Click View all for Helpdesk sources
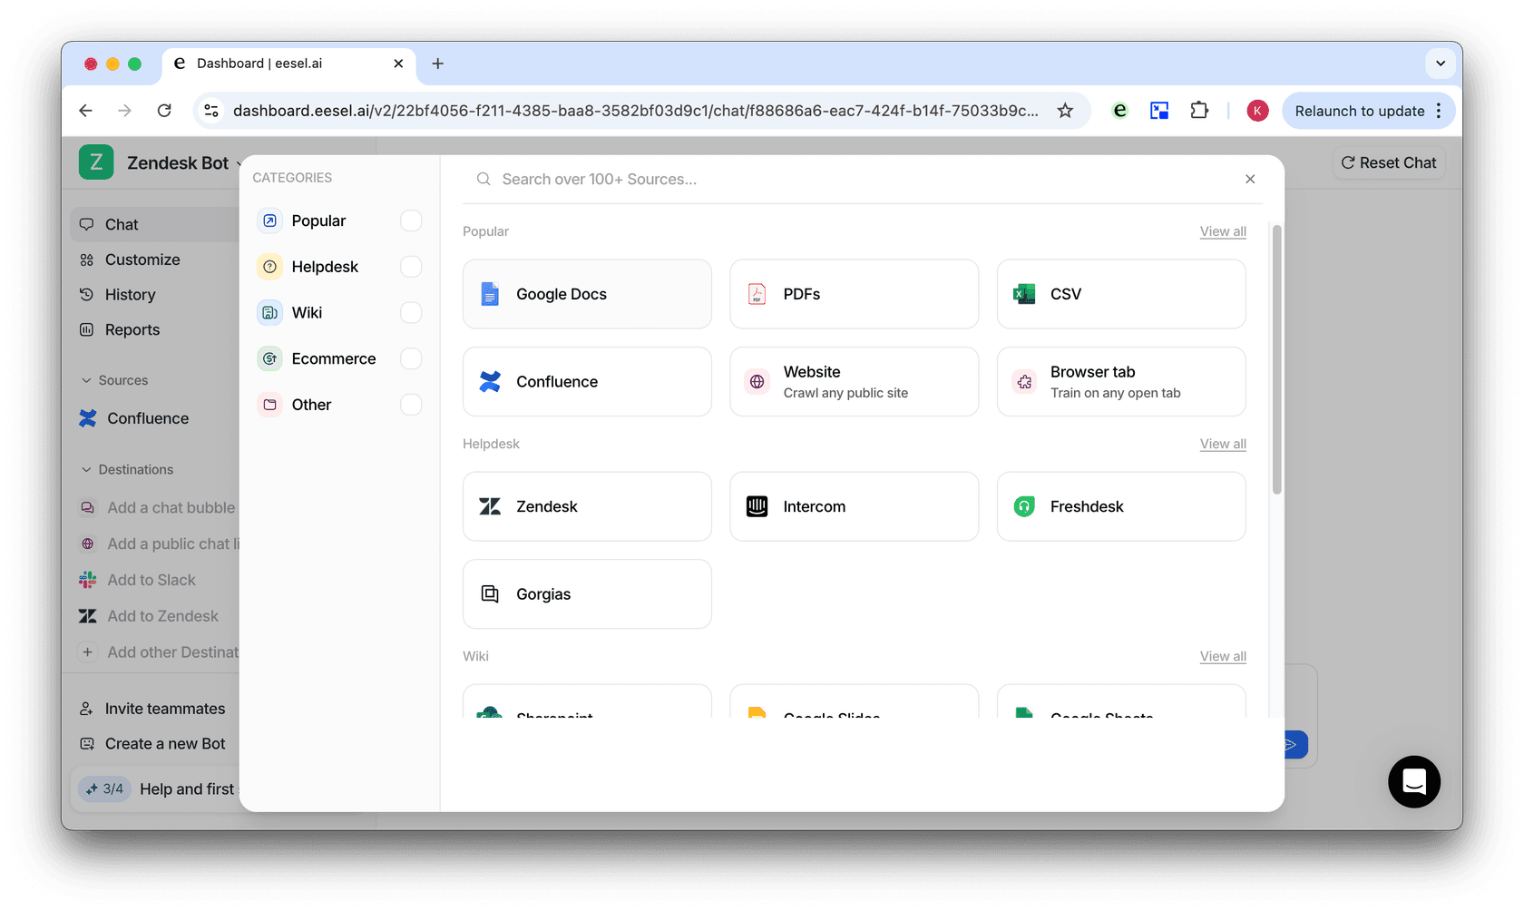 (1222, 444)
